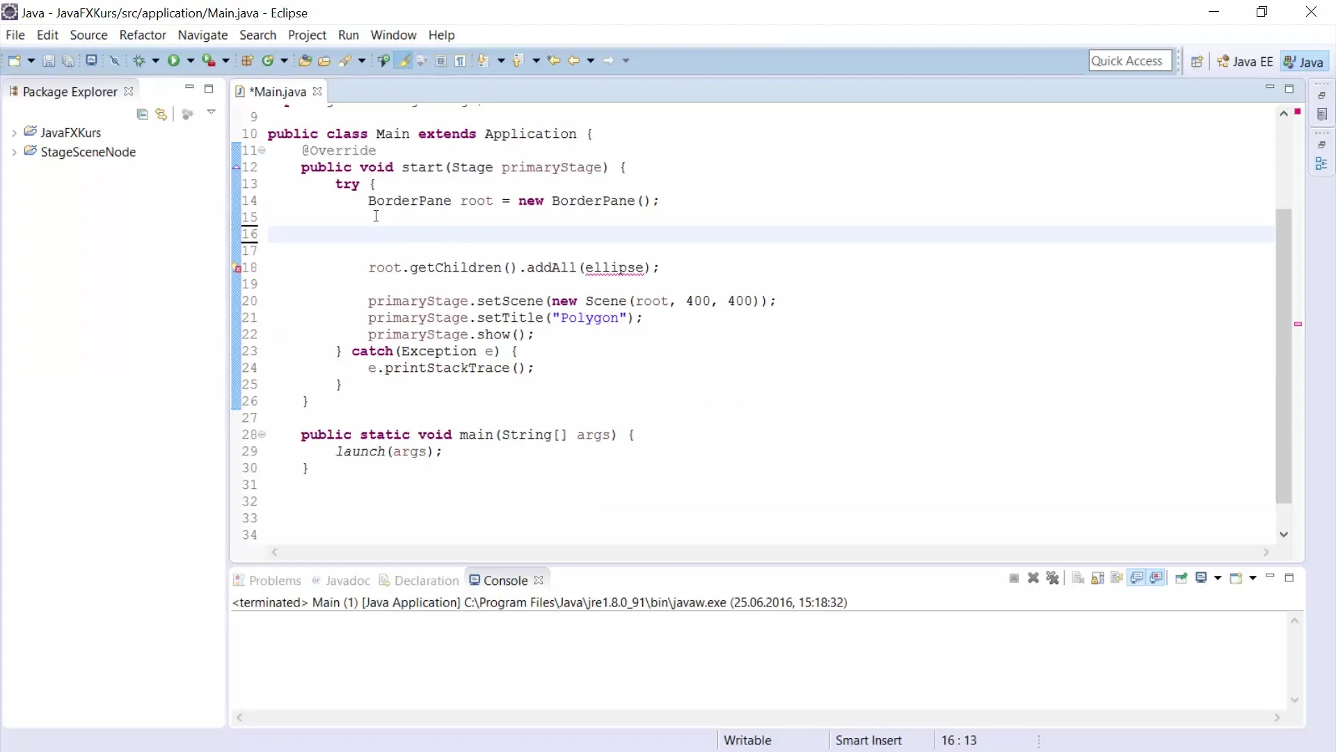This screenshot has height=752, width=1336.
Task: Click the red error marker in overview ruler
Action: coord(1298,111)
